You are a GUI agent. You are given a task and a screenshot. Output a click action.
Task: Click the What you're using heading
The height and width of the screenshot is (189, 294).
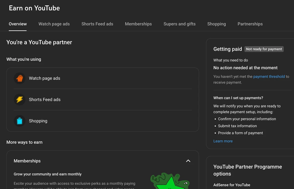24,59
